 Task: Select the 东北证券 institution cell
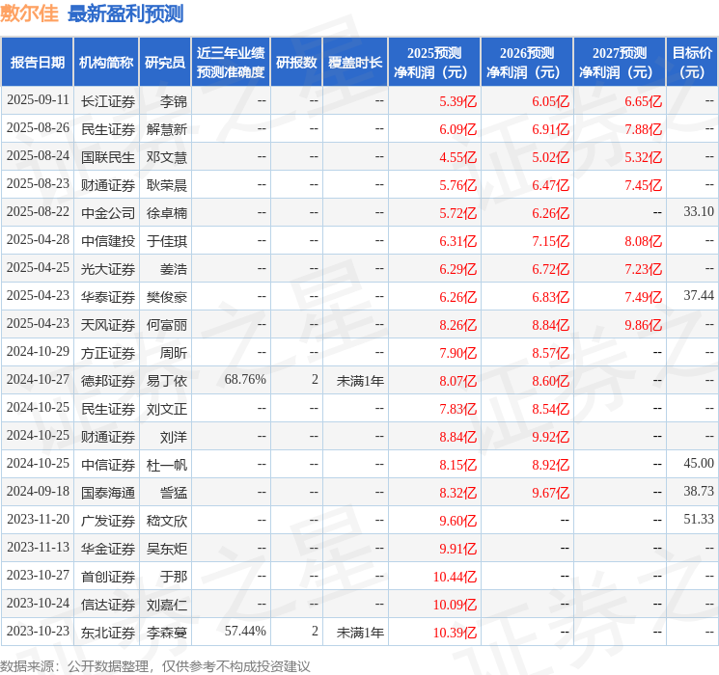pos(108,633)
